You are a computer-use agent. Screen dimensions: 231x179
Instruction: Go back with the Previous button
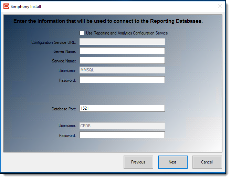tap(138, 162)
